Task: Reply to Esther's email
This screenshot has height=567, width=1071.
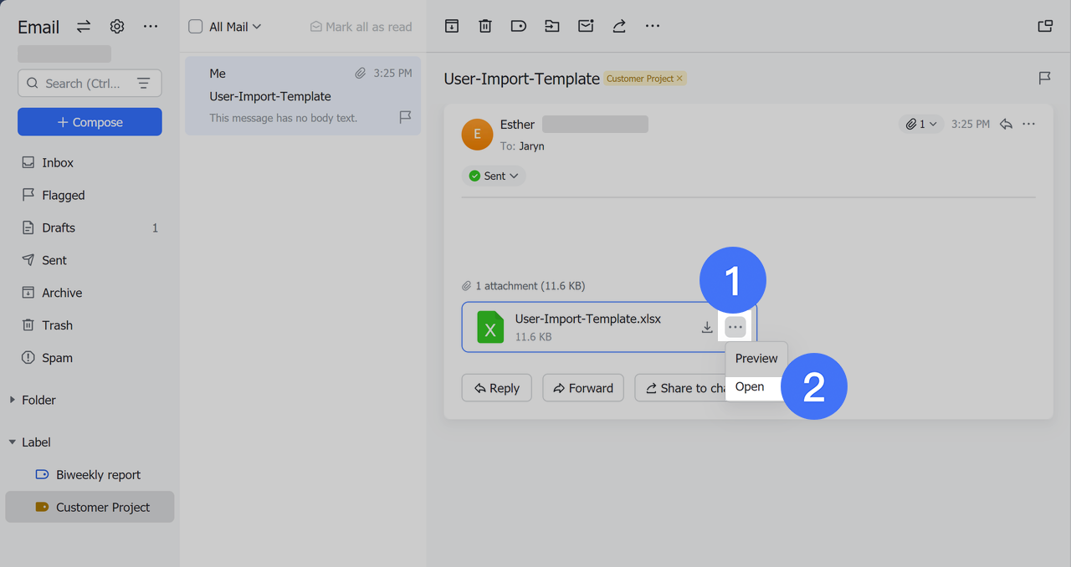Action: 496,387
